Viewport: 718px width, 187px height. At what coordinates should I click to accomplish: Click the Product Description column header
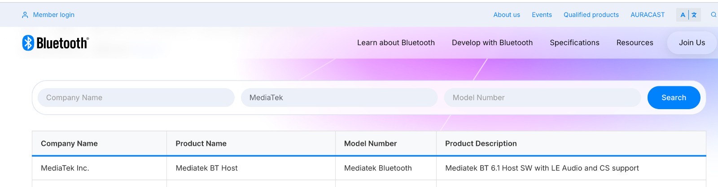tap(481, 144)
